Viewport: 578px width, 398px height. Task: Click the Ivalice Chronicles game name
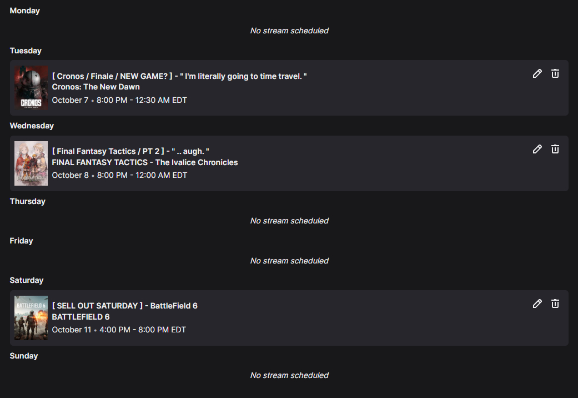coord(144,162)
